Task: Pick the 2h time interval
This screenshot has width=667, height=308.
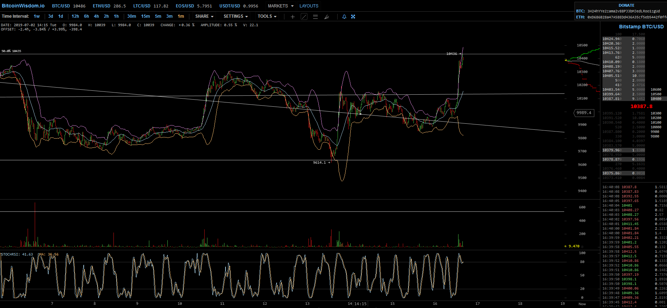Action: click(106, 16)
